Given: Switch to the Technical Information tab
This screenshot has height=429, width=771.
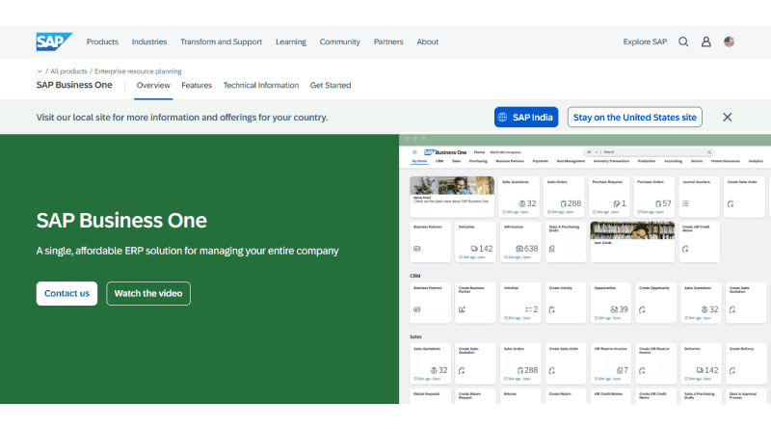Looking at the screenshot, I should point(261,85).
